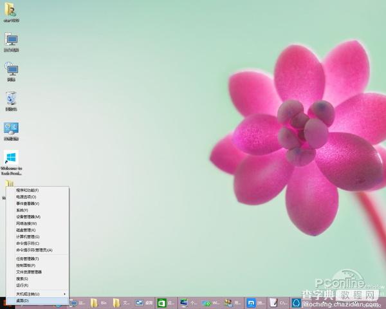
Task: Choose 电源选项(O) from the menu
Action: tap(37, 197)
